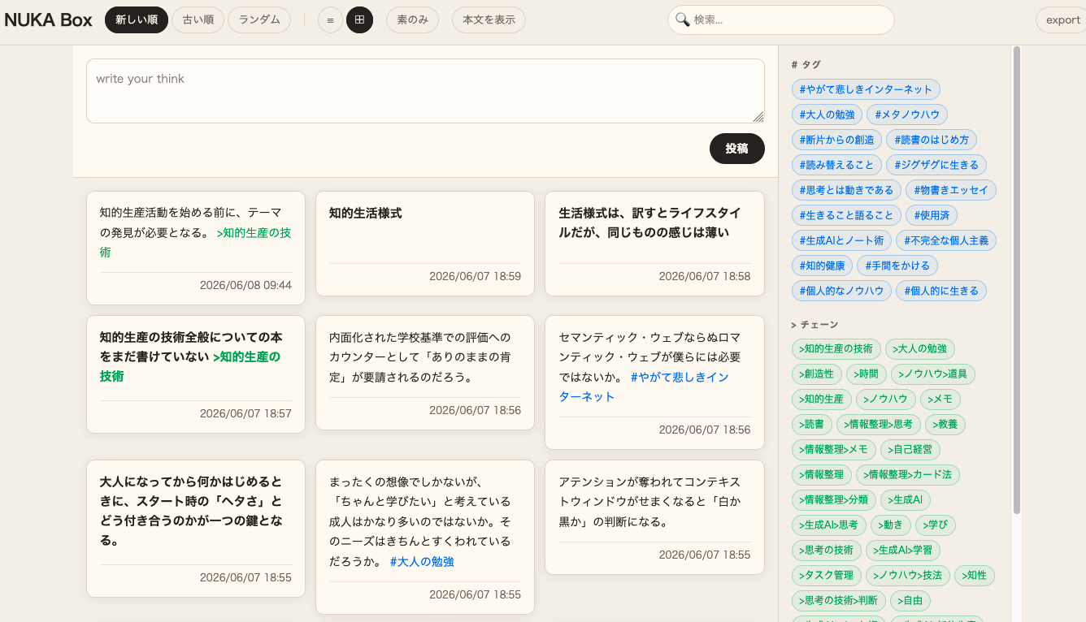Open card about アテンションが奪われて

click(x=654, y=517)
